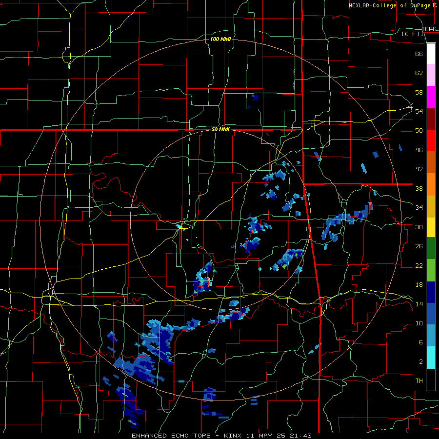Screen dimensions: 439x439
Task: Click the legend value "10"
Action: (419, 323)
